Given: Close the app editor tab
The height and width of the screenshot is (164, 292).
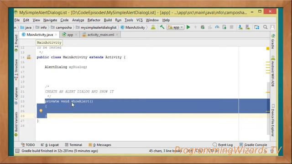Looking at the screenshot, I should [76, 35].
